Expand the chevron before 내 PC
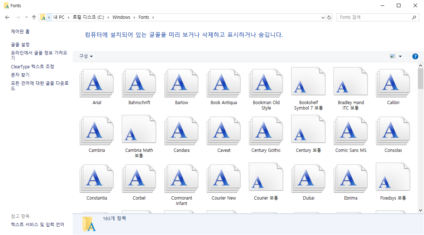The width and height of the screenshot is (424, 235). pos(49,17)
